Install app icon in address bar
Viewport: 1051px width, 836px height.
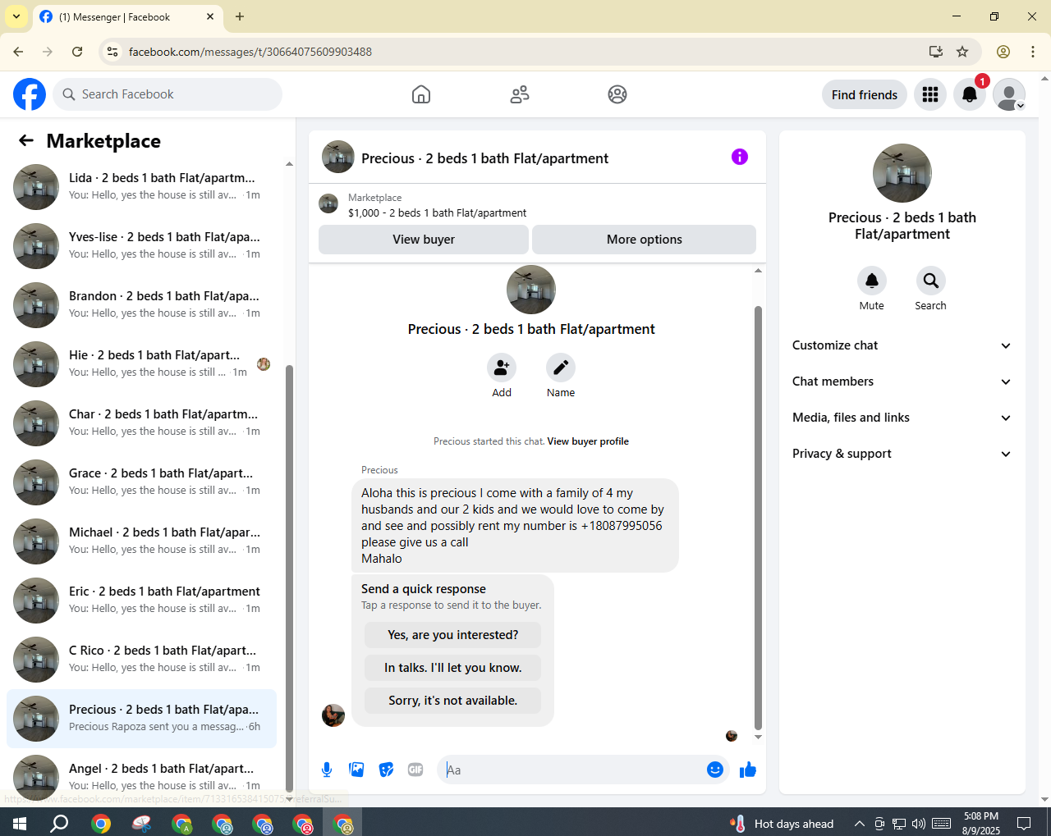tap(936, 52)
